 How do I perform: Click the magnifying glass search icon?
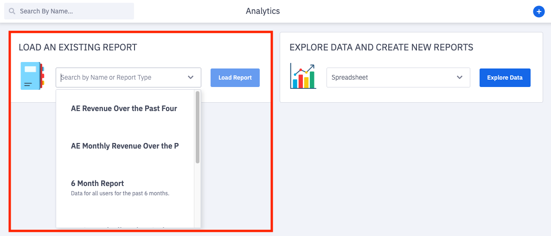pos(12,11)
